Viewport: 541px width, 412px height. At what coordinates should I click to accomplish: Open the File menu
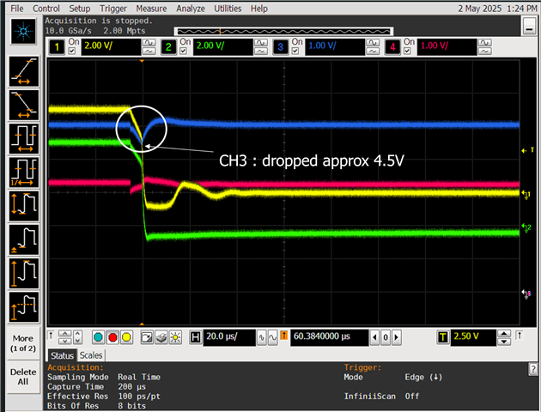(x=17, y=9)
